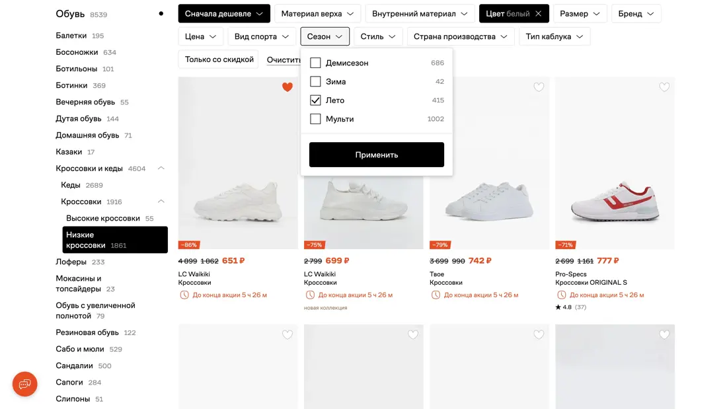This screenshot has height=409, width=727.
Task: Open the Балетки category
Action: (x=71, y=36)
